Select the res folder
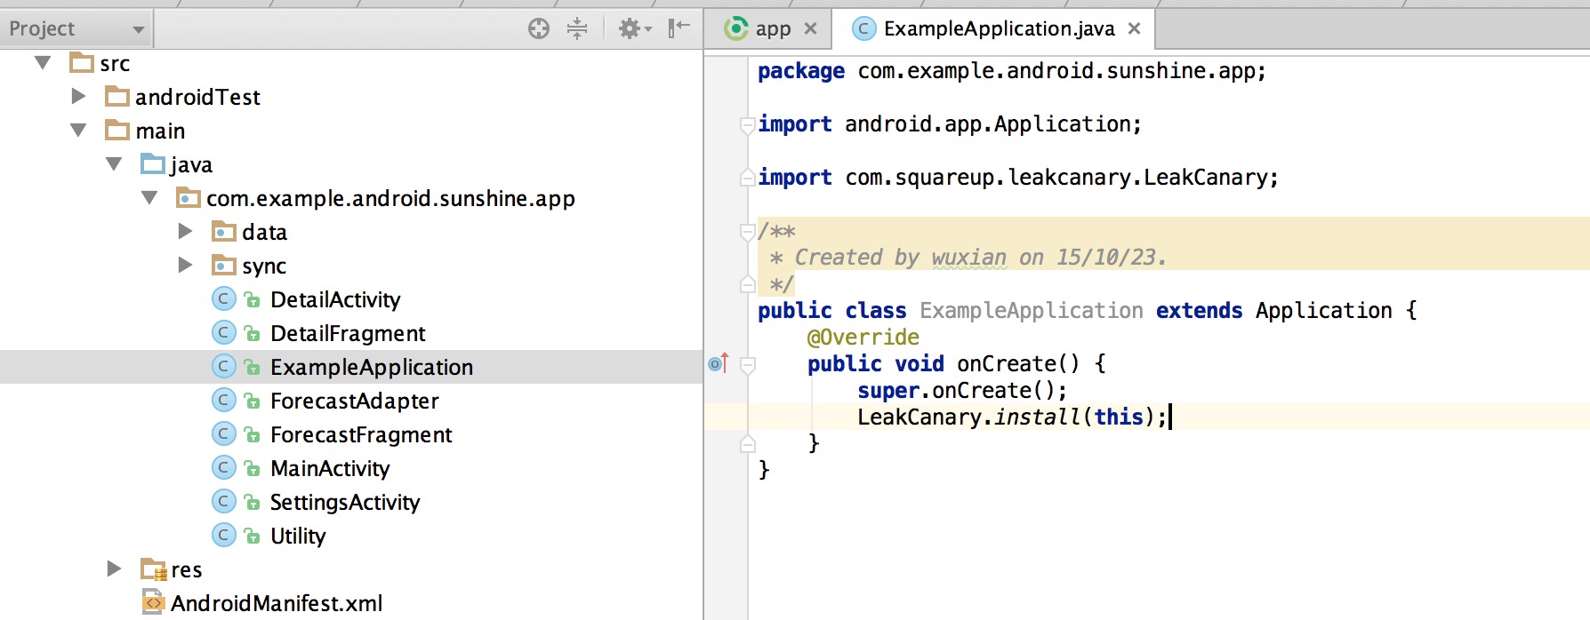This screenshot has width=1590, height=620. coord(186,569)
